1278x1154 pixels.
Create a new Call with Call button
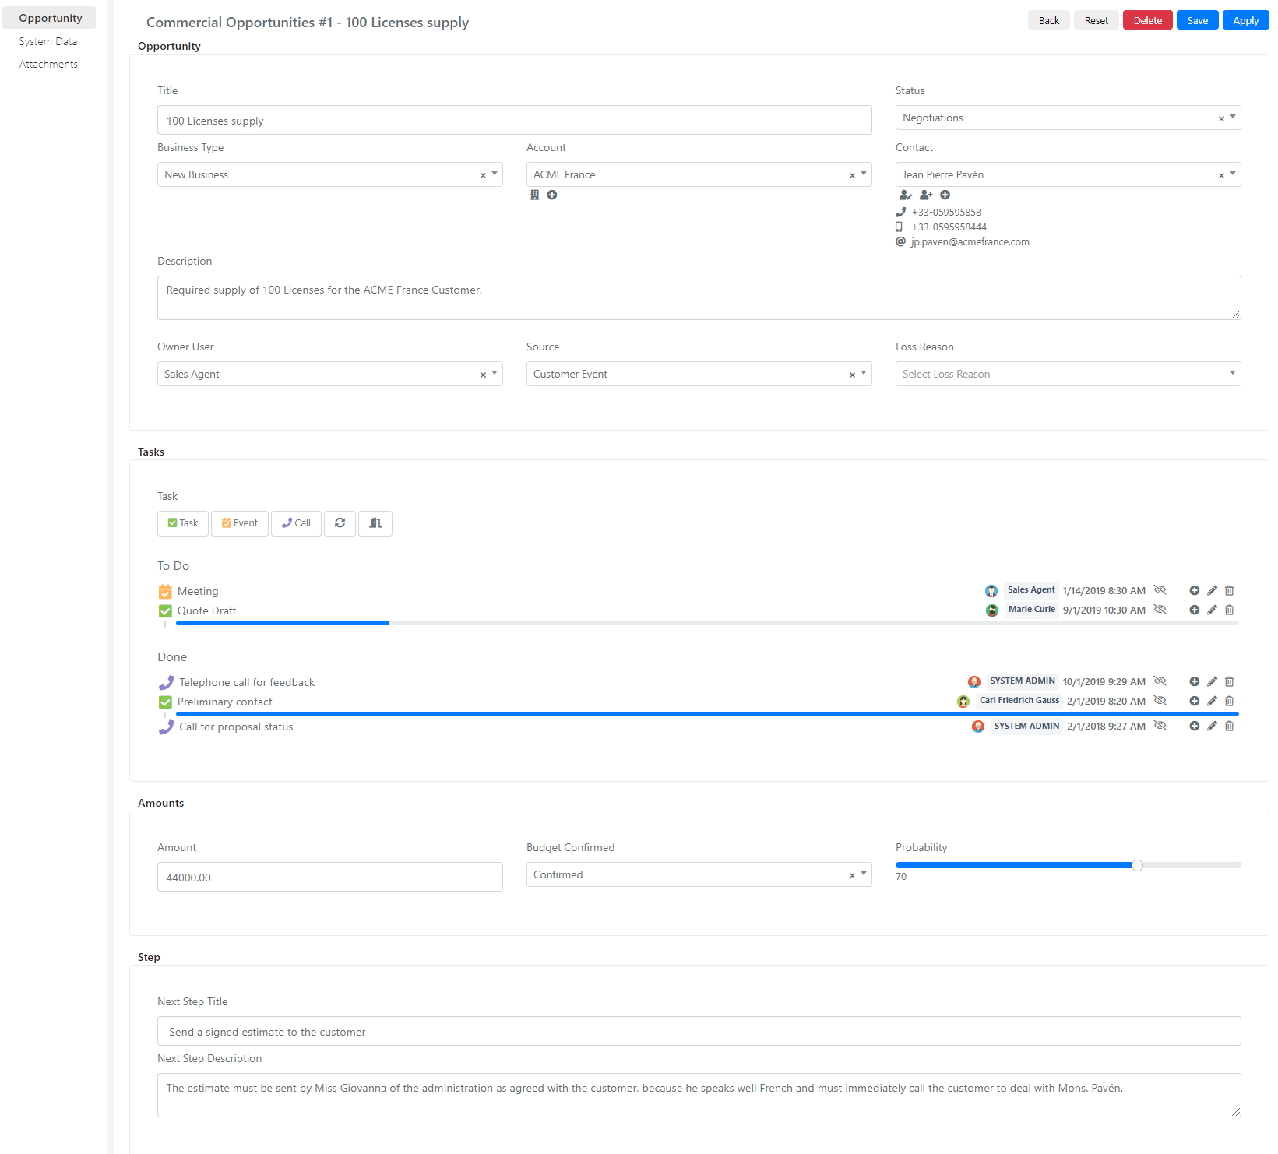296,523
